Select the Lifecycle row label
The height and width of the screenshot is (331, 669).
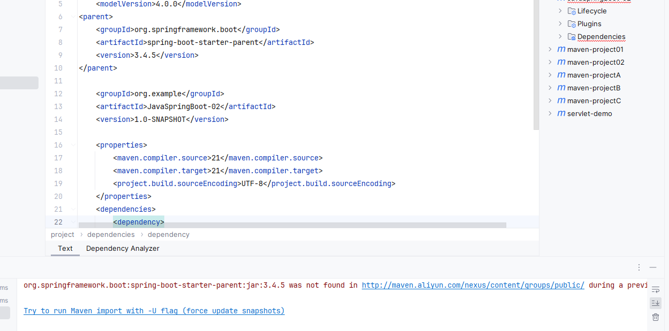tap(592, 11)
